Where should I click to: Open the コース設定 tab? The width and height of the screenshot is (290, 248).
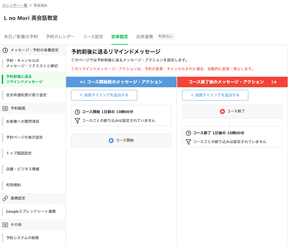(x=93, y=37)
